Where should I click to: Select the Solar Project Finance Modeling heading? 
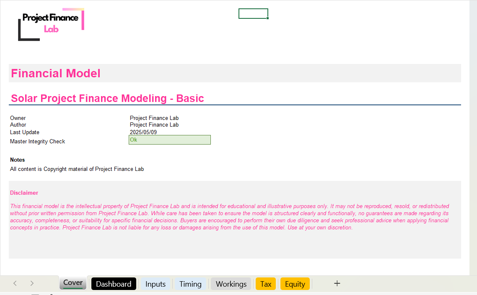coord(107,98)
